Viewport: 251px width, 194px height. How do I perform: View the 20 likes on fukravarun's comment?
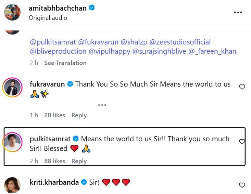tap(54, 115)
